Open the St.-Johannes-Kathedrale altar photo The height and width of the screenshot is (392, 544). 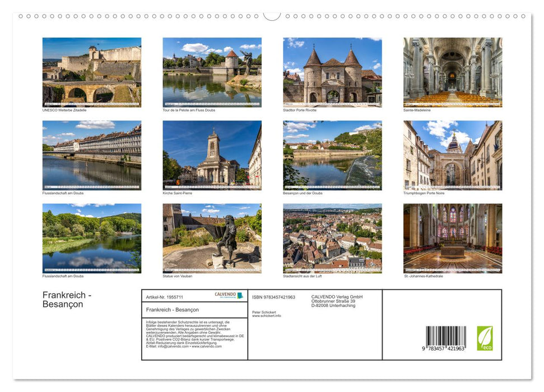click(x=452, y=238)
